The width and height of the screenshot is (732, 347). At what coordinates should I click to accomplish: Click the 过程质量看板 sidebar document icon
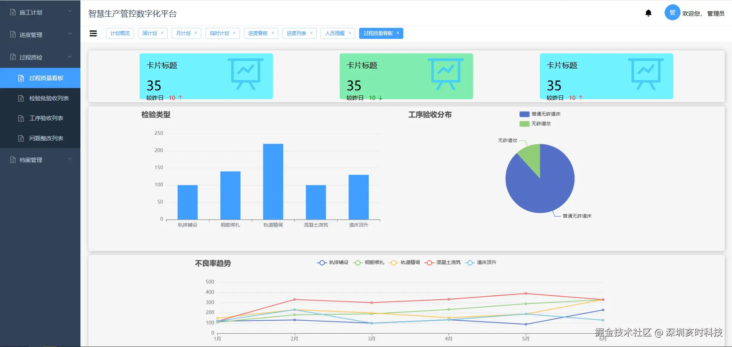tap(21, 78)
